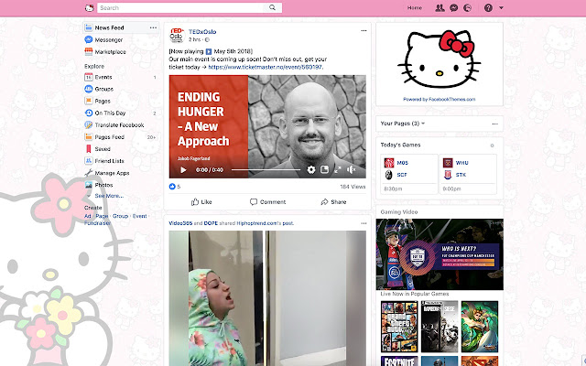Open Translate Facebook
586x366 pixels.
(121, 124)
